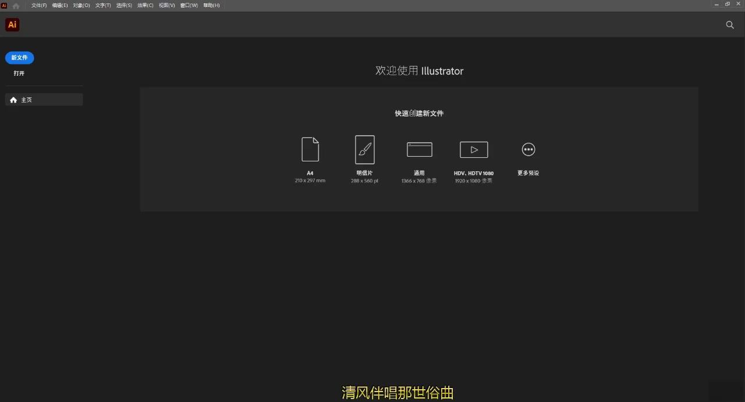Open the 对象(O) menu
The width and height of the screenshot is (745, 402).
(x=81, y=5)
